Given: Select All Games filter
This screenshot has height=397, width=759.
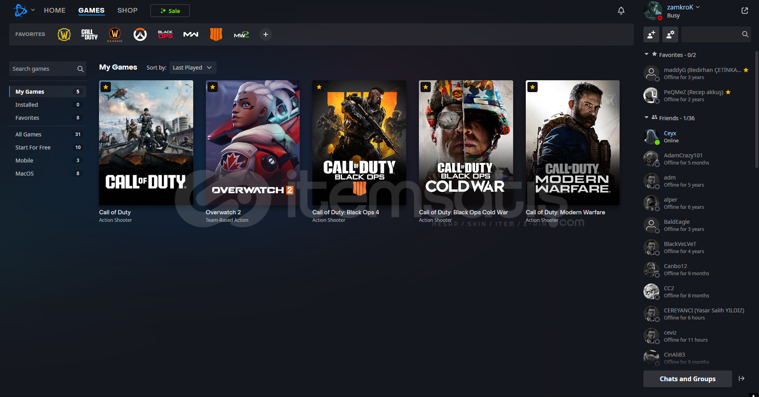Looking at the screenshot, I should tap(48, 134).
